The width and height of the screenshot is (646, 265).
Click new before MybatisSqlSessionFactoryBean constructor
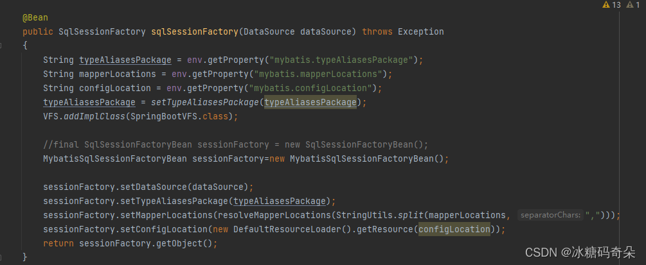pos(277,158)
